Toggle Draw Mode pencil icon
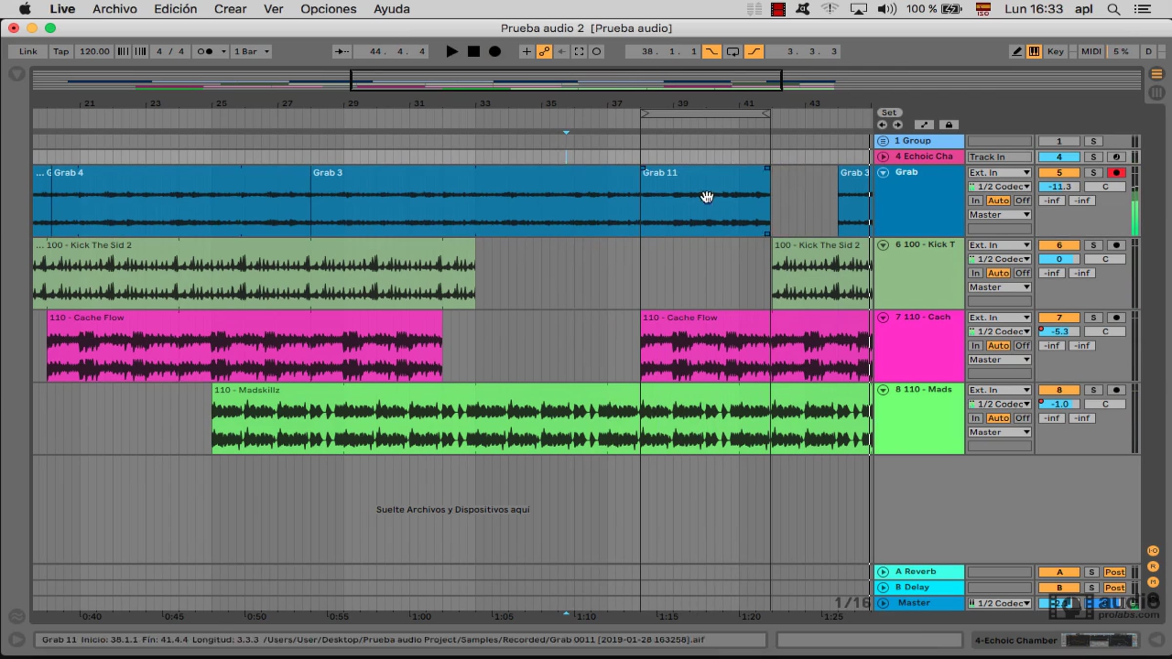The height and width of the screenshot is (659, 1172). point(1016,51)
